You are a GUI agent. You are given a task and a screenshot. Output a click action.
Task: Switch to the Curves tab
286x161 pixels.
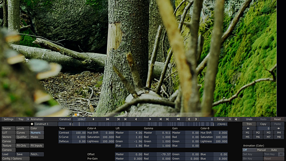[21, 133]
